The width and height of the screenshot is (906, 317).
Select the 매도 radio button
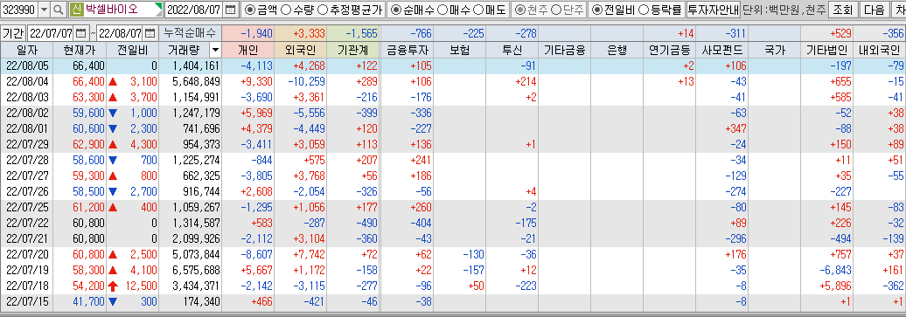pyautogui.click(x=477, y=10)
